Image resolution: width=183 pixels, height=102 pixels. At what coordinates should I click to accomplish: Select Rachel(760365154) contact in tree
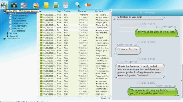tap(20, 23)
